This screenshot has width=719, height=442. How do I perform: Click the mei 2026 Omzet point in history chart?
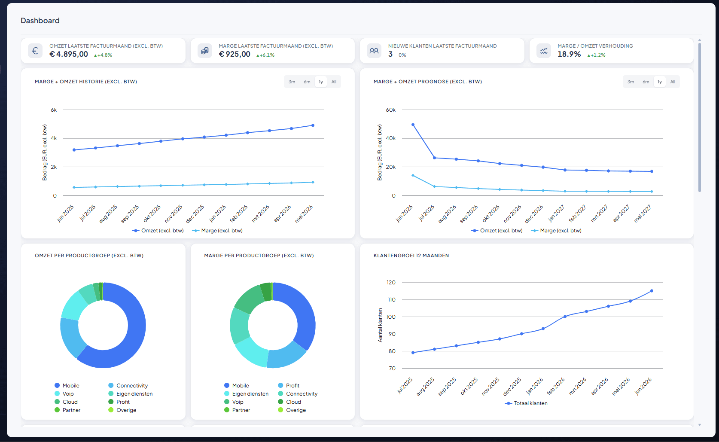tap(313, 125)
